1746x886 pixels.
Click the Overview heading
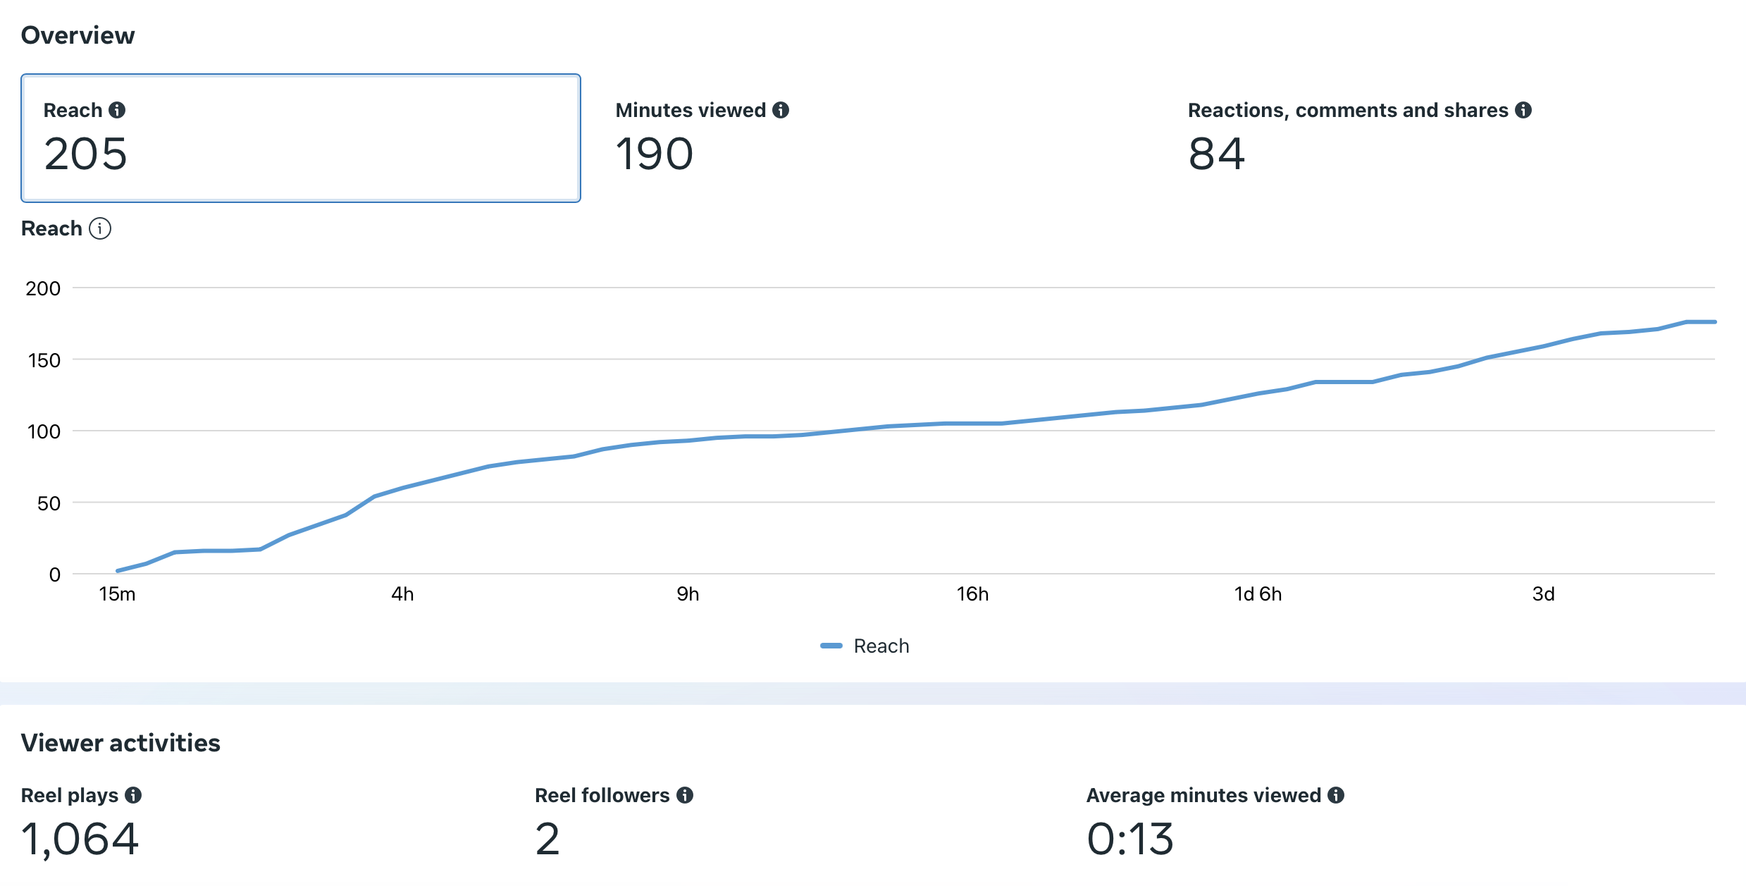[78, 35]
